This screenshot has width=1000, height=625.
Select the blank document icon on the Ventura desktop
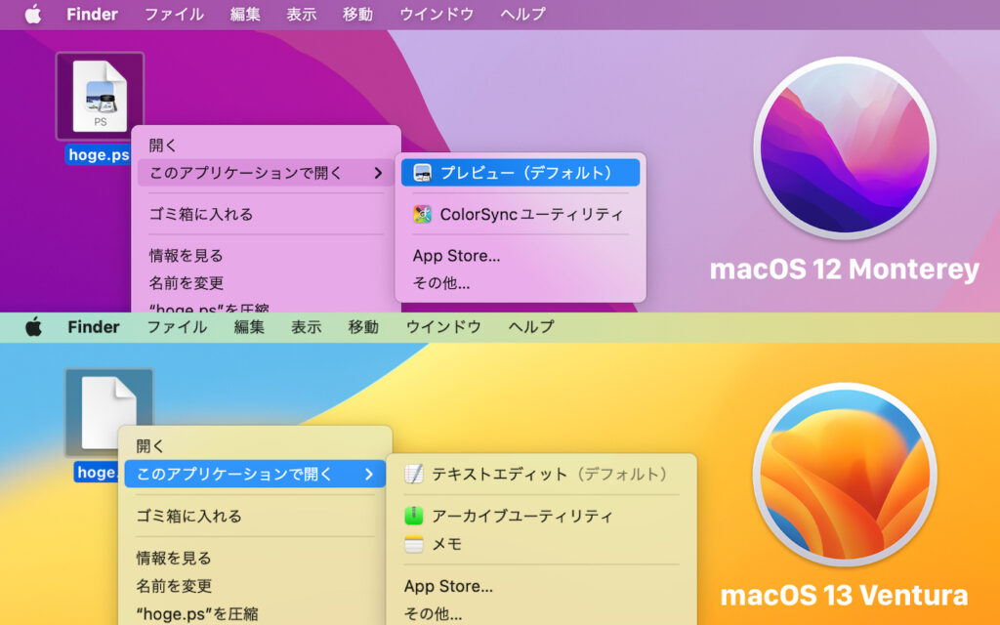coord(108,410)
